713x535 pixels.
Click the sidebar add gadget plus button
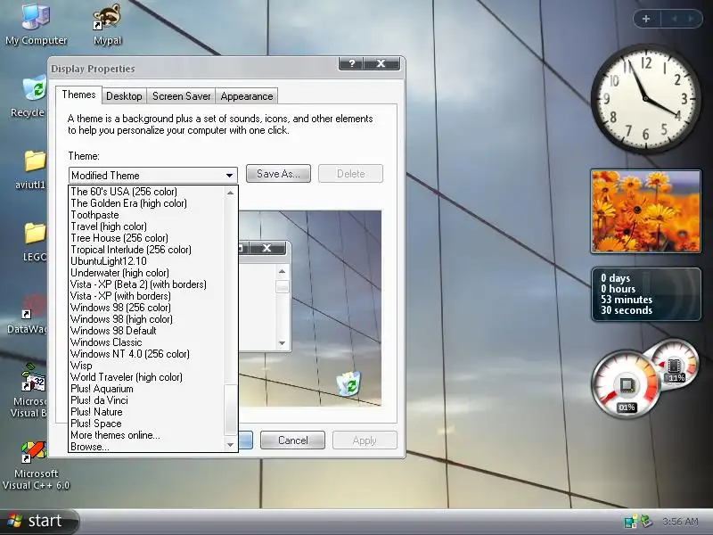(645, 19)
